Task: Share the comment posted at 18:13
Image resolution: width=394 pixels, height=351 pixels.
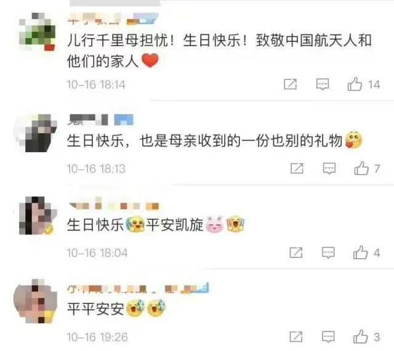Action: tap(297, 168)
